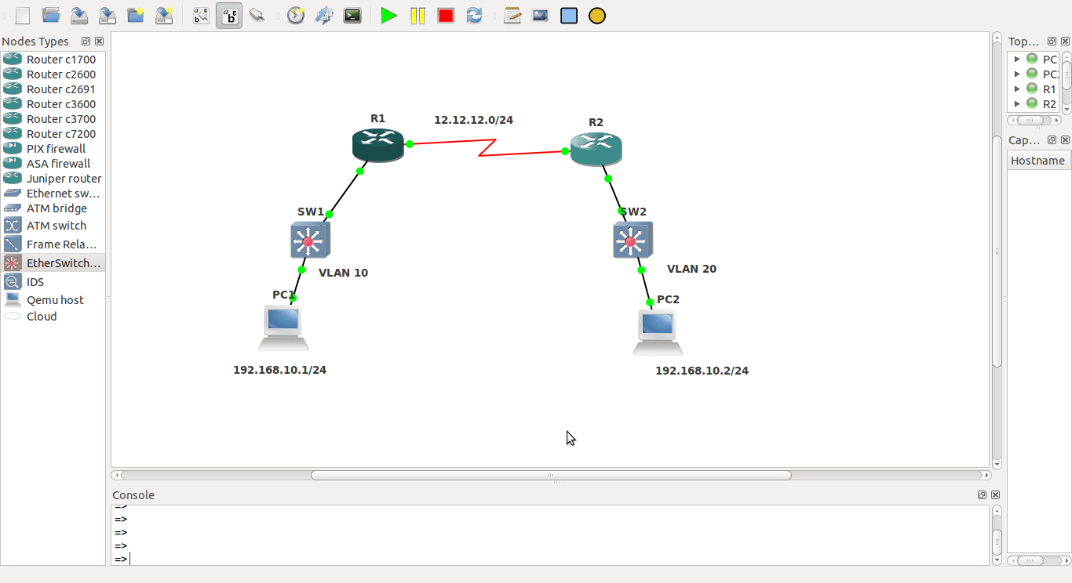The width and height of the screenshot is (1072, 583).
Task: Select ASA firewall node type
Action: [53, 164]
